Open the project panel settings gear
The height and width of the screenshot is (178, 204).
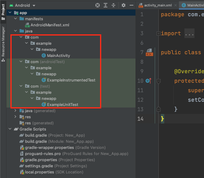124,5
